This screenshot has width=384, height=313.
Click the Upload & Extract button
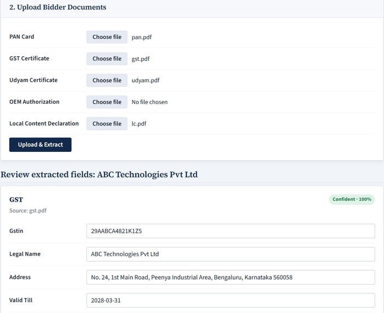40,145
